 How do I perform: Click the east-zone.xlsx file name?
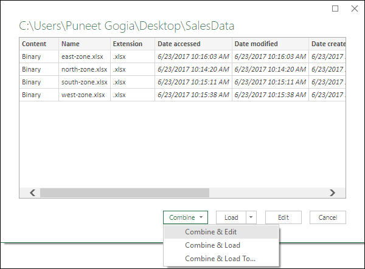coord(82,56)
